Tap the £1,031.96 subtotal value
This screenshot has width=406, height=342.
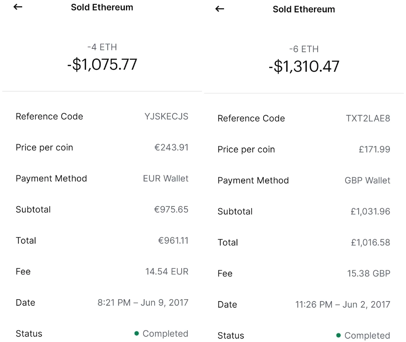(x=370, y=211)
